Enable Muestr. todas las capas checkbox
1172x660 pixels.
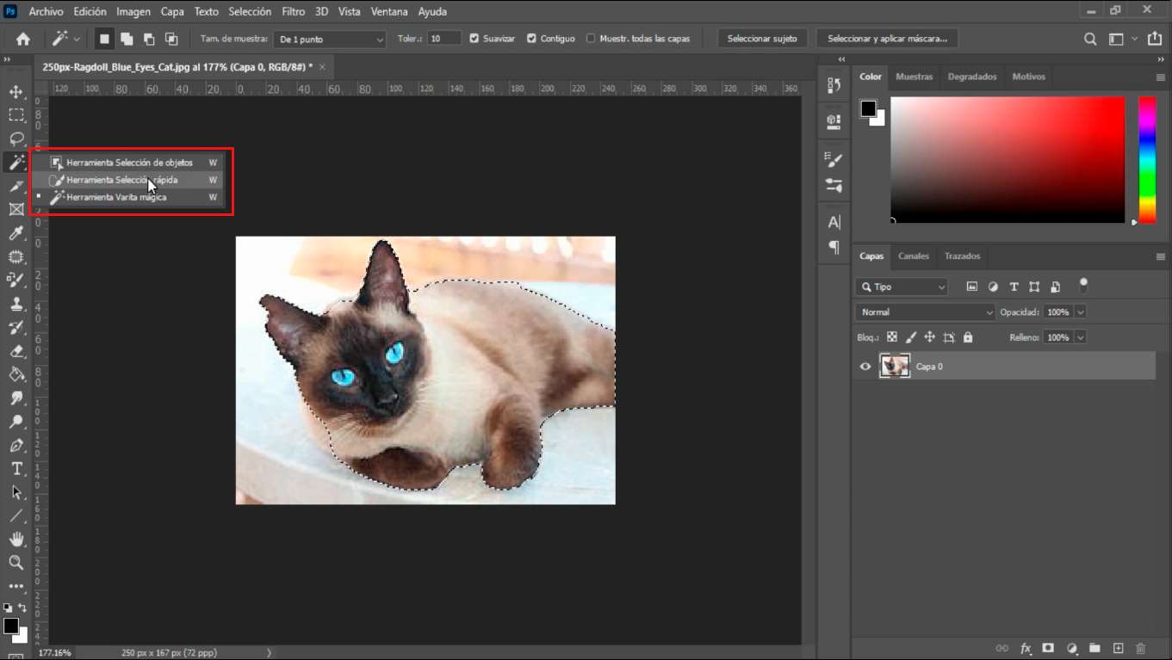[591, 39]
